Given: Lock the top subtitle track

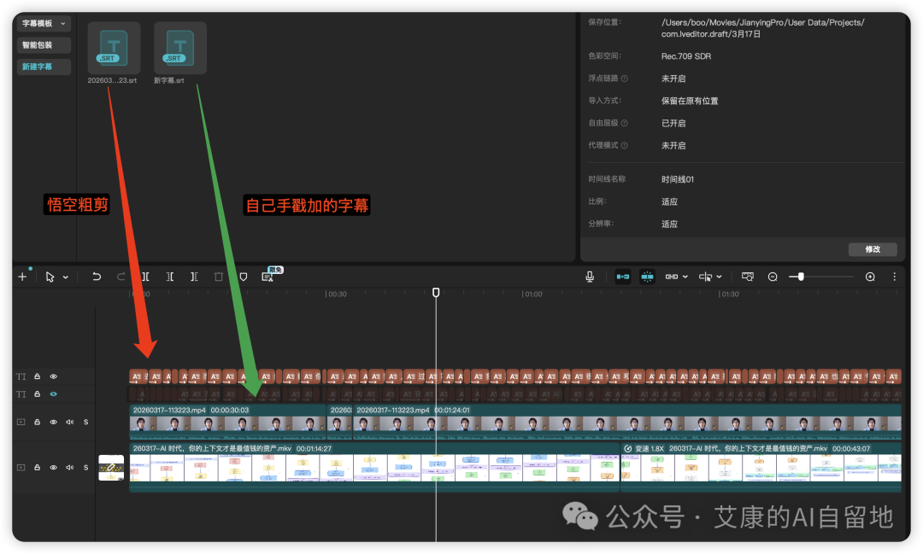Looking at the screenshot, I should (37, 376).
